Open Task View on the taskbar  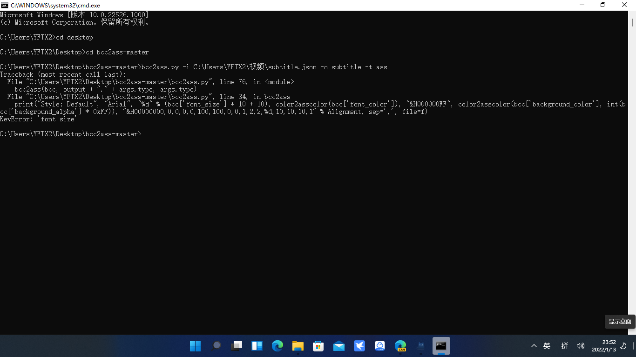point(237,346)
